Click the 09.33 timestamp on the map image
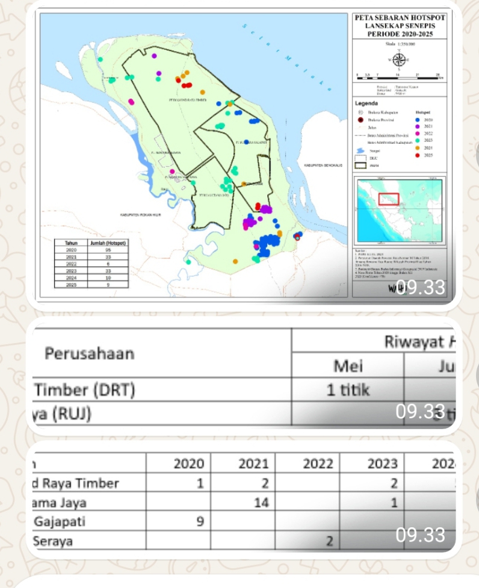Screen dimensions: 479x588 (x=424, y=288)
